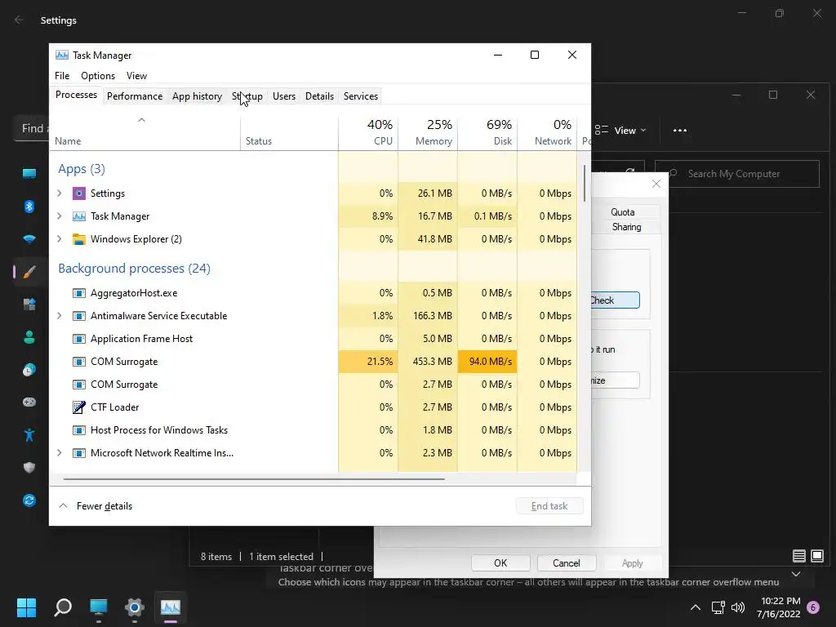Screen dimensions: 836x627
Task: Click Cancel in the properties dialog
Action: (x=567, y=563)
